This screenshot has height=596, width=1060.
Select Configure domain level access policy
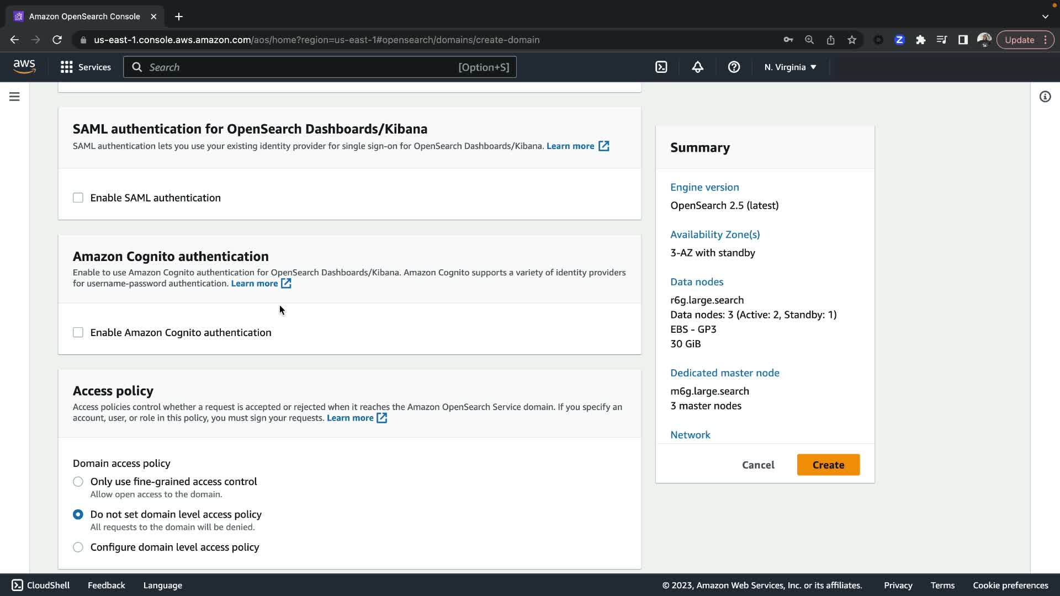78,547
